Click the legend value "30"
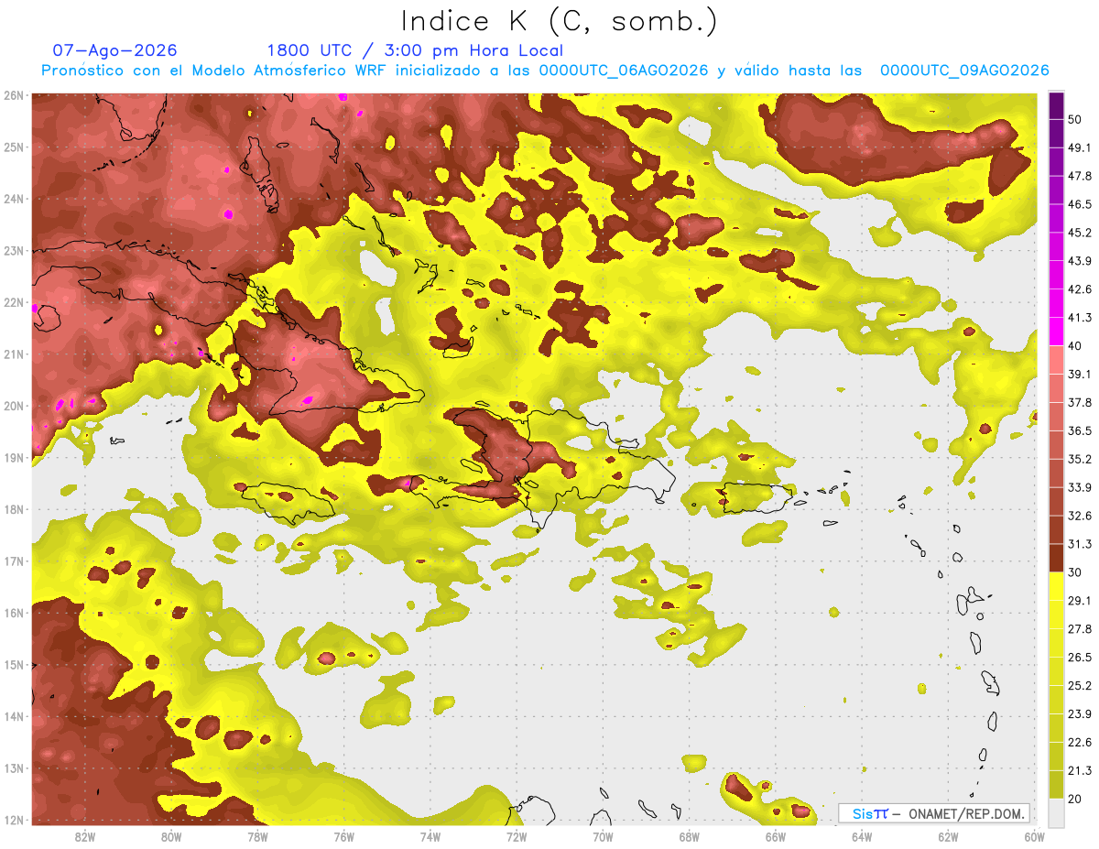The height and width of the screenshot is (849, 1099). pyautogui.click(x=1075, y=572)
